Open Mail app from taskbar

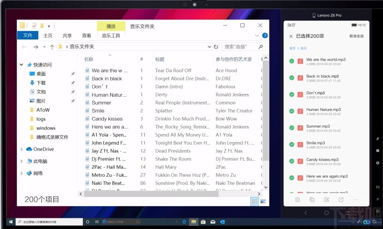point(213,222)
